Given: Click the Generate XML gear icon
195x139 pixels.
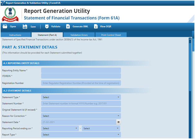Looking at the screenshot, I should click(x=68, y=26).
